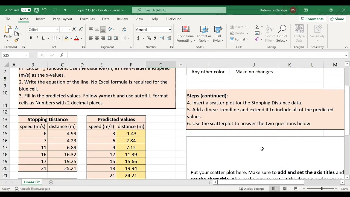Open Sort & Filter options
Image resolution: width=350 pixels, height=197 pixels.
click(270, 34)
